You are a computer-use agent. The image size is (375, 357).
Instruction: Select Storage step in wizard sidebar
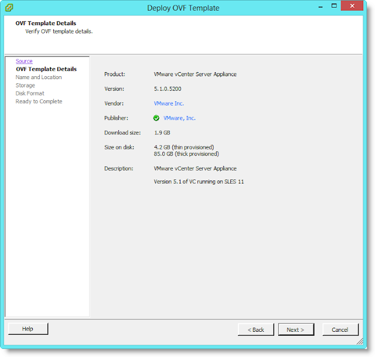[25, 85]
